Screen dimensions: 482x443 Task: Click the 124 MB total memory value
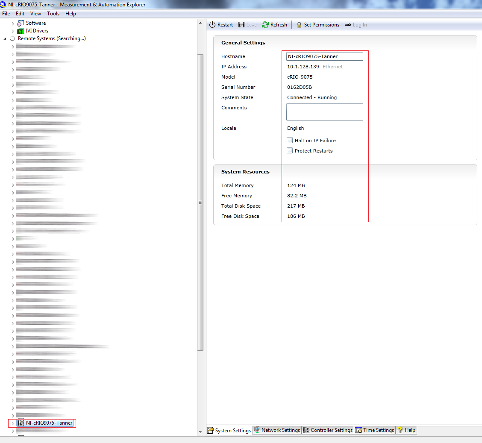tap(296, 185)
